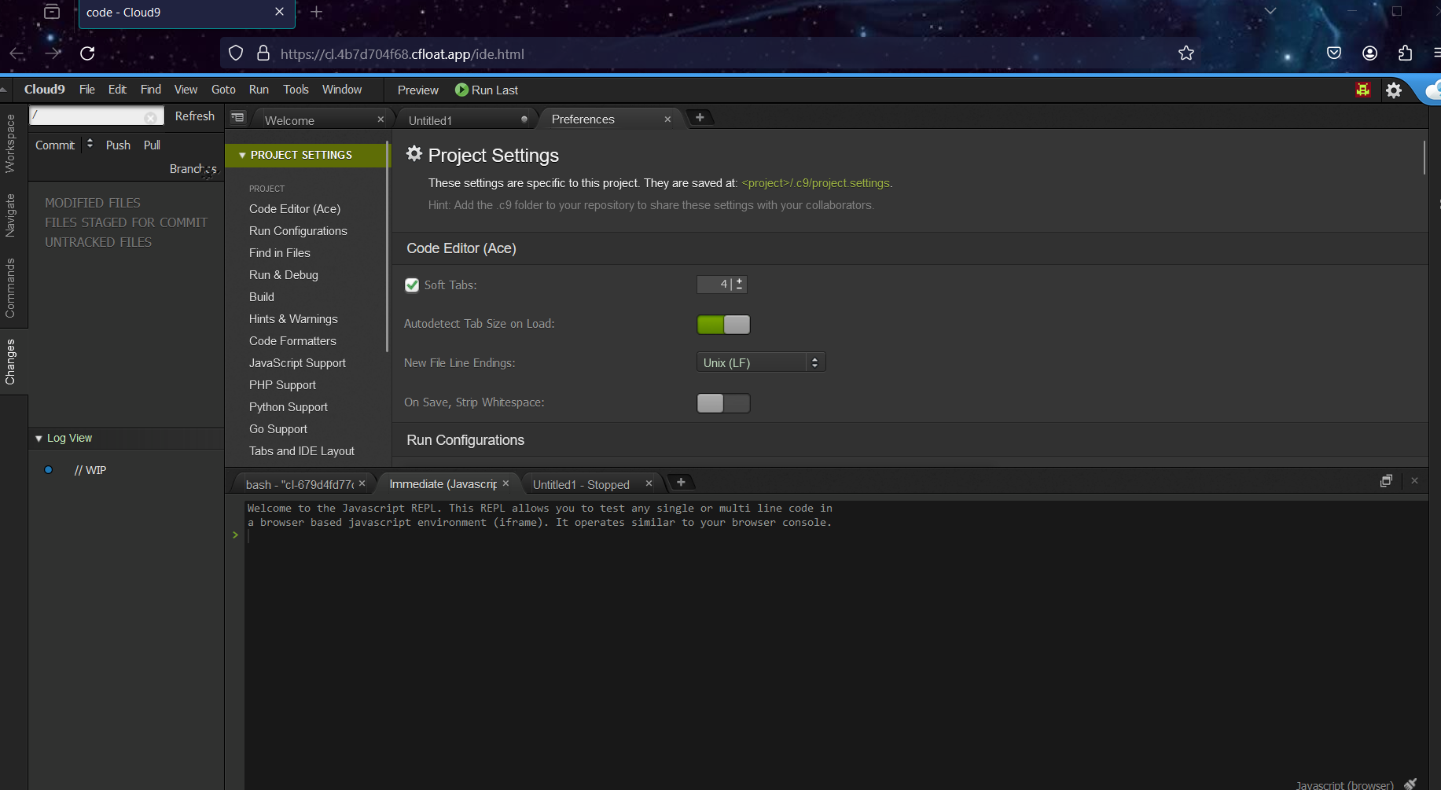Select Hints & Warnings settings
The image size is (1441, 790).
point(293,319)
